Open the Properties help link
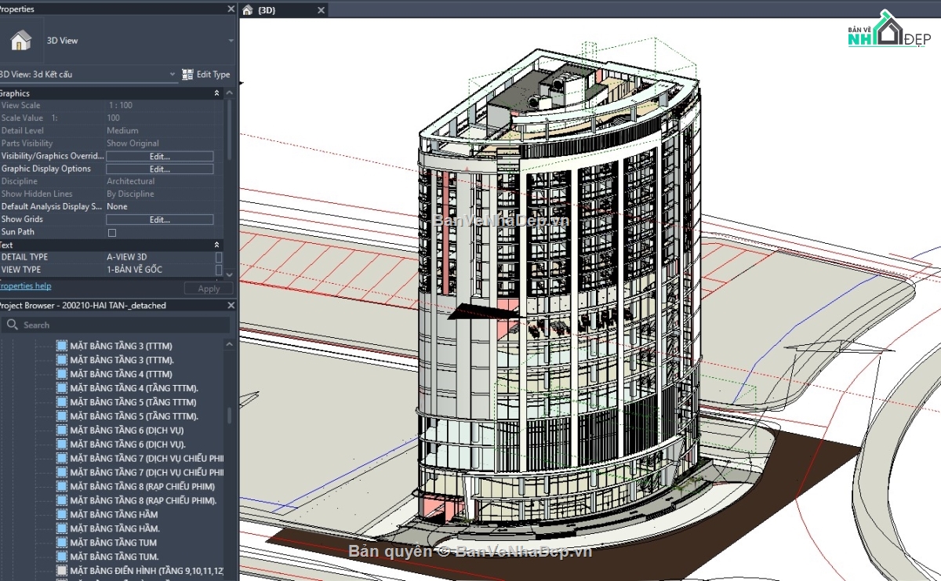This screenshot has height=581, width=941. (26, 285)
